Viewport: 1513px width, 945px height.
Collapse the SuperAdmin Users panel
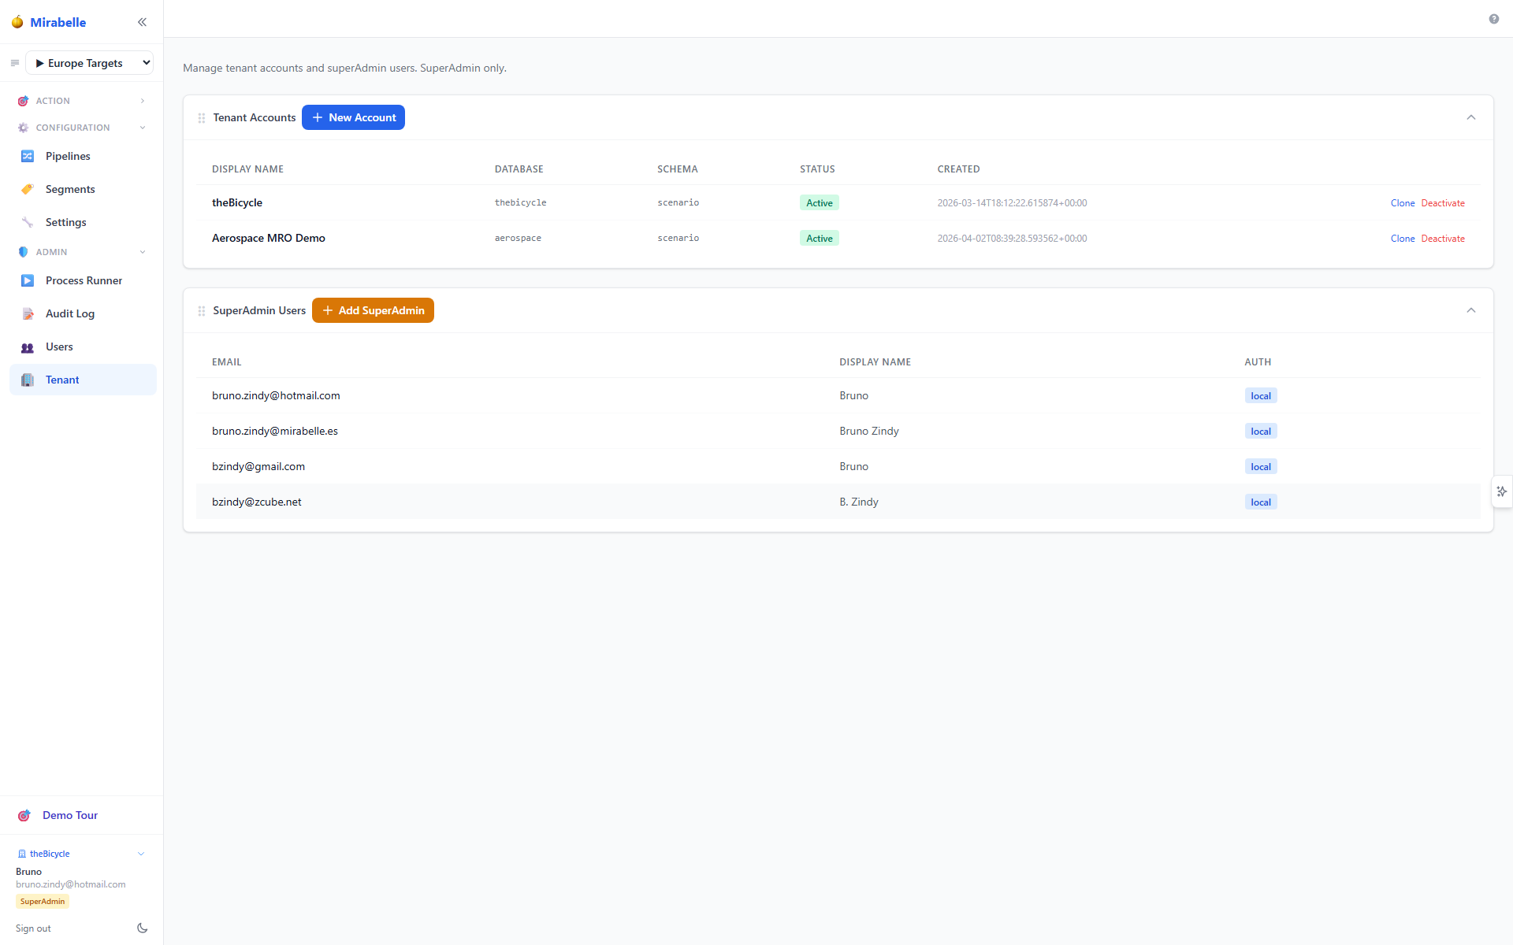point(1471,310)
